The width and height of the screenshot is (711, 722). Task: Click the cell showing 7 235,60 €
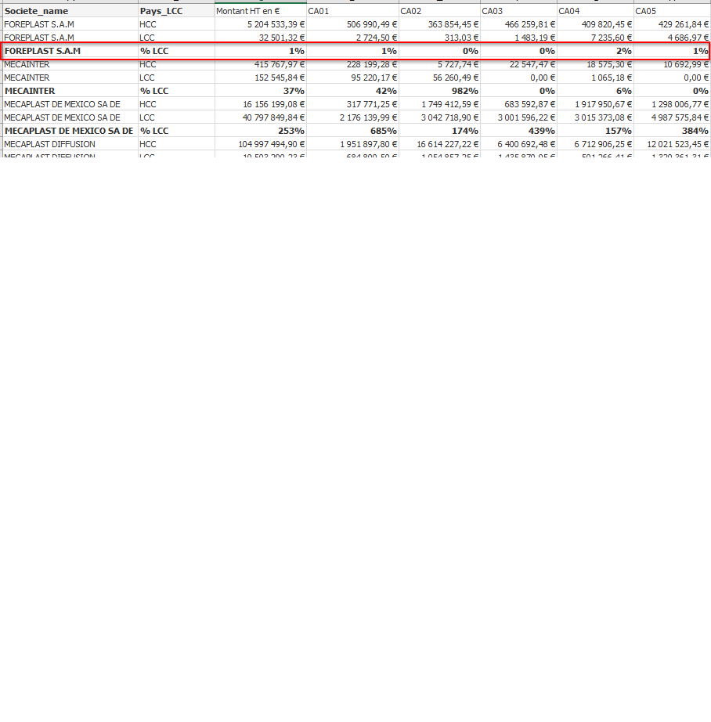[x=595, y=38]
